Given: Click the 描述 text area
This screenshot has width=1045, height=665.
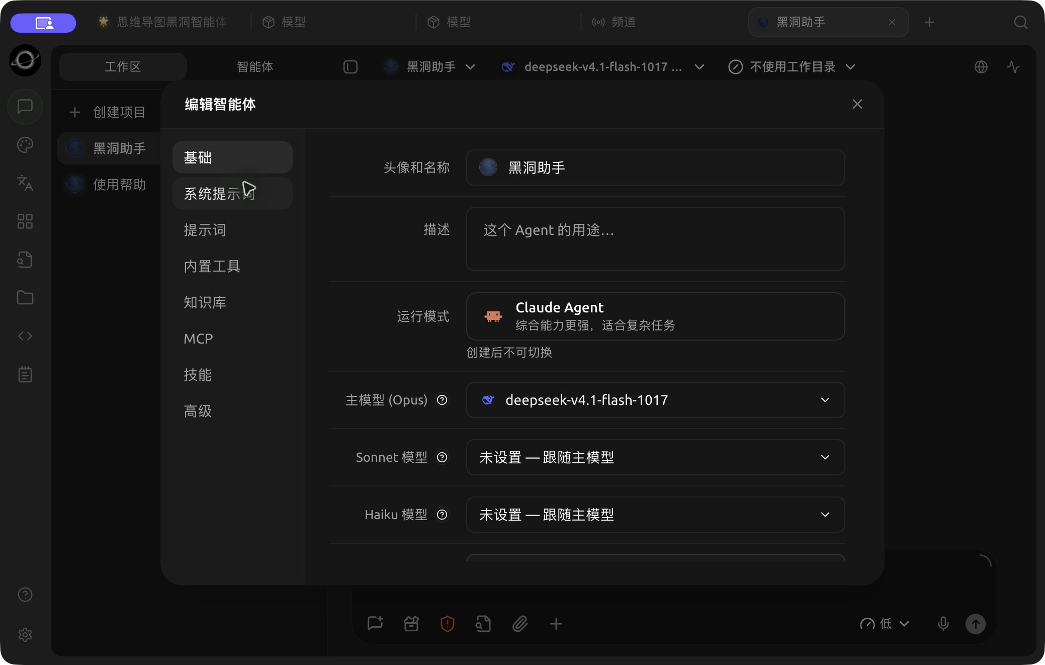Looking at the screenshot, I should (655, 239).
